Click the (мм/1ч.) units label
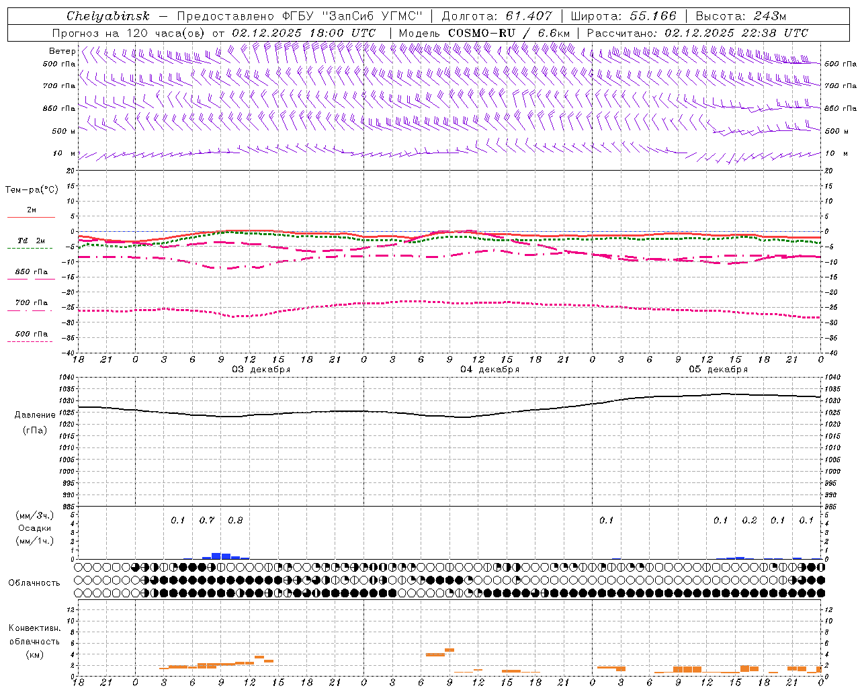860x688 pixels. (x=35, y=541)
